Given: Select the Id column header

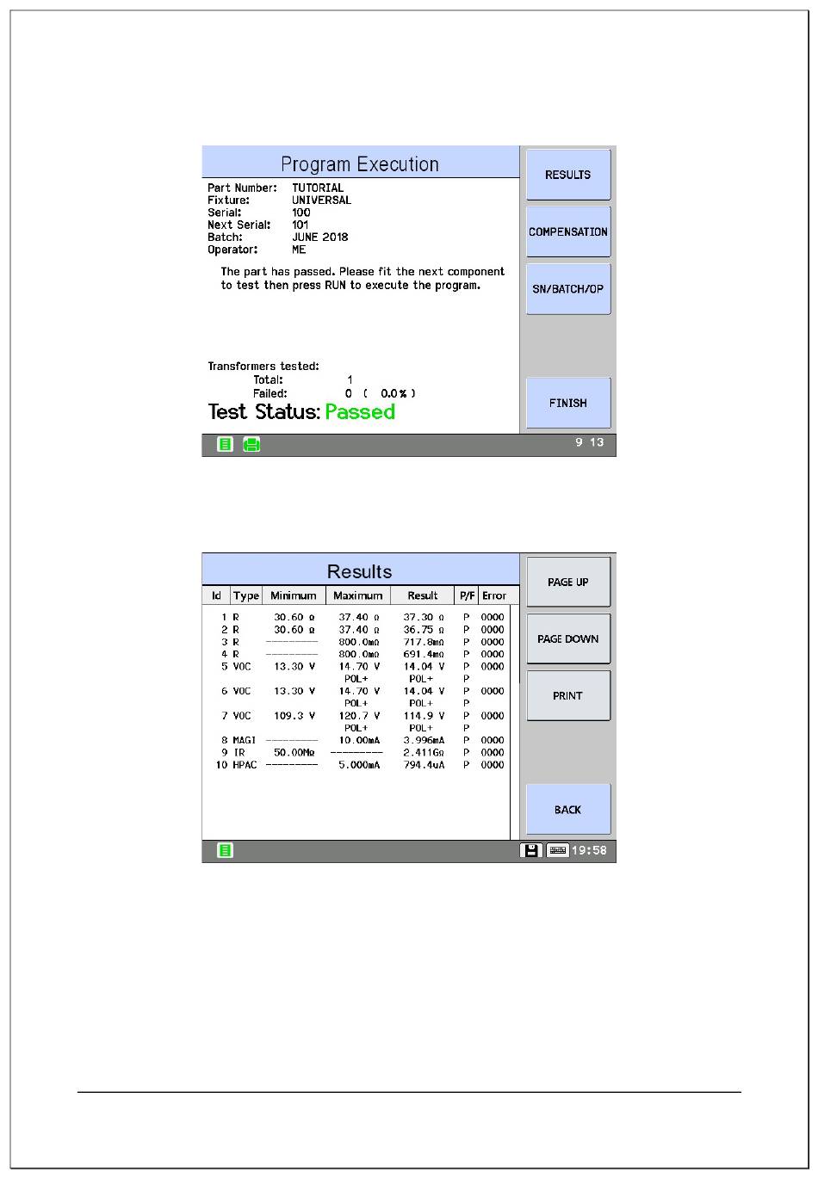Looking at the screenshot, I should 216,595.
